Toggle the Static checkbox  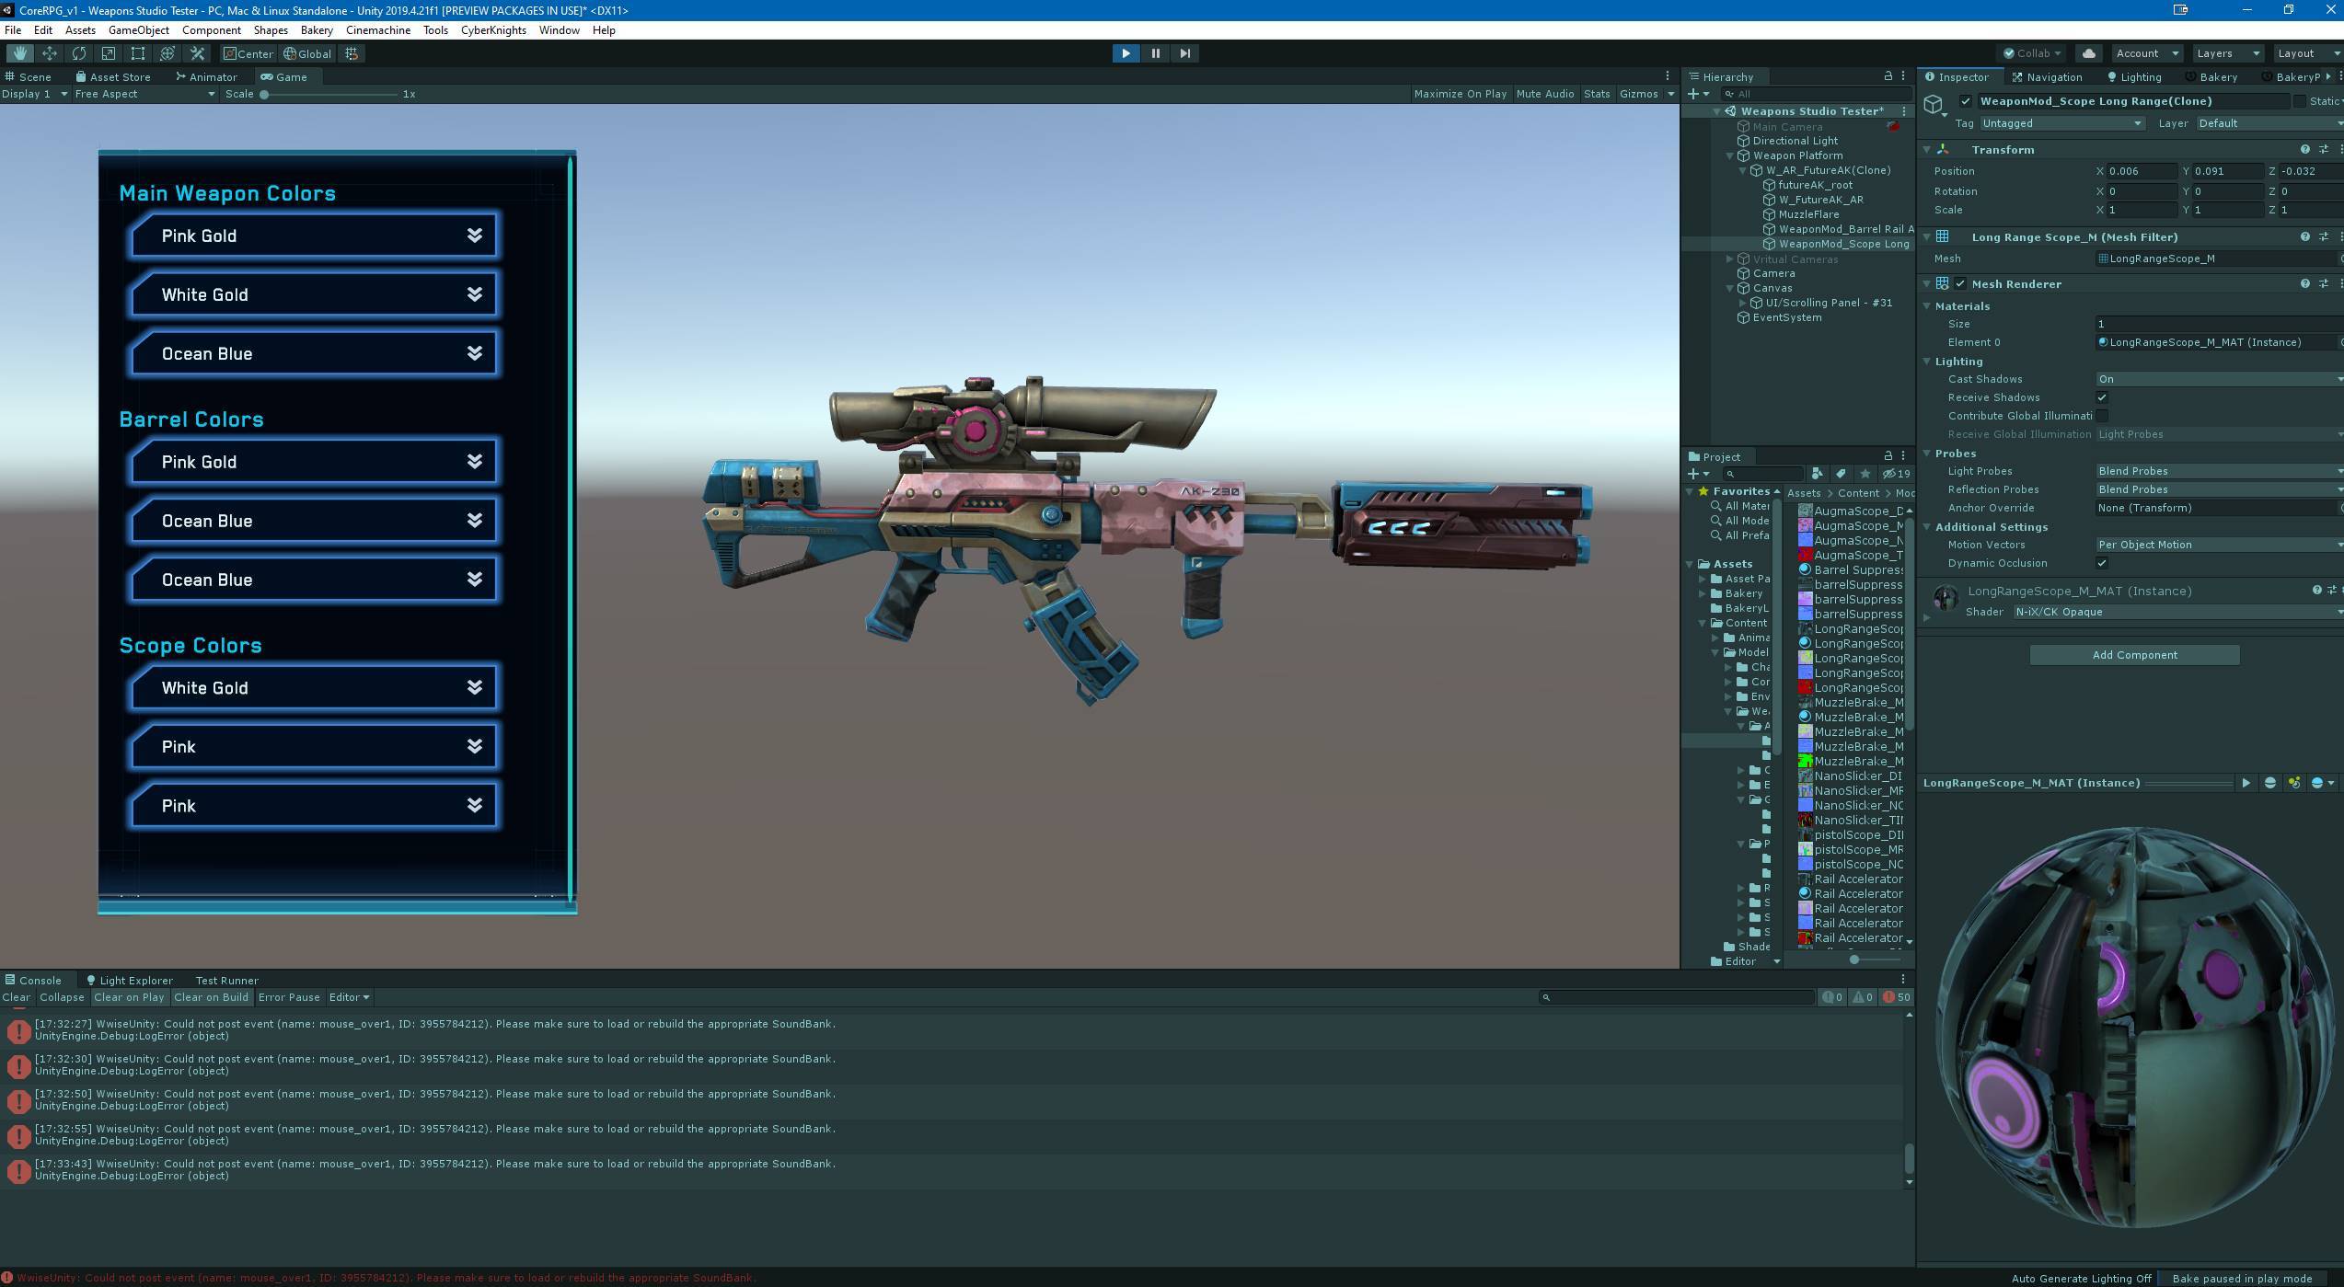(x=2299, y=101)
